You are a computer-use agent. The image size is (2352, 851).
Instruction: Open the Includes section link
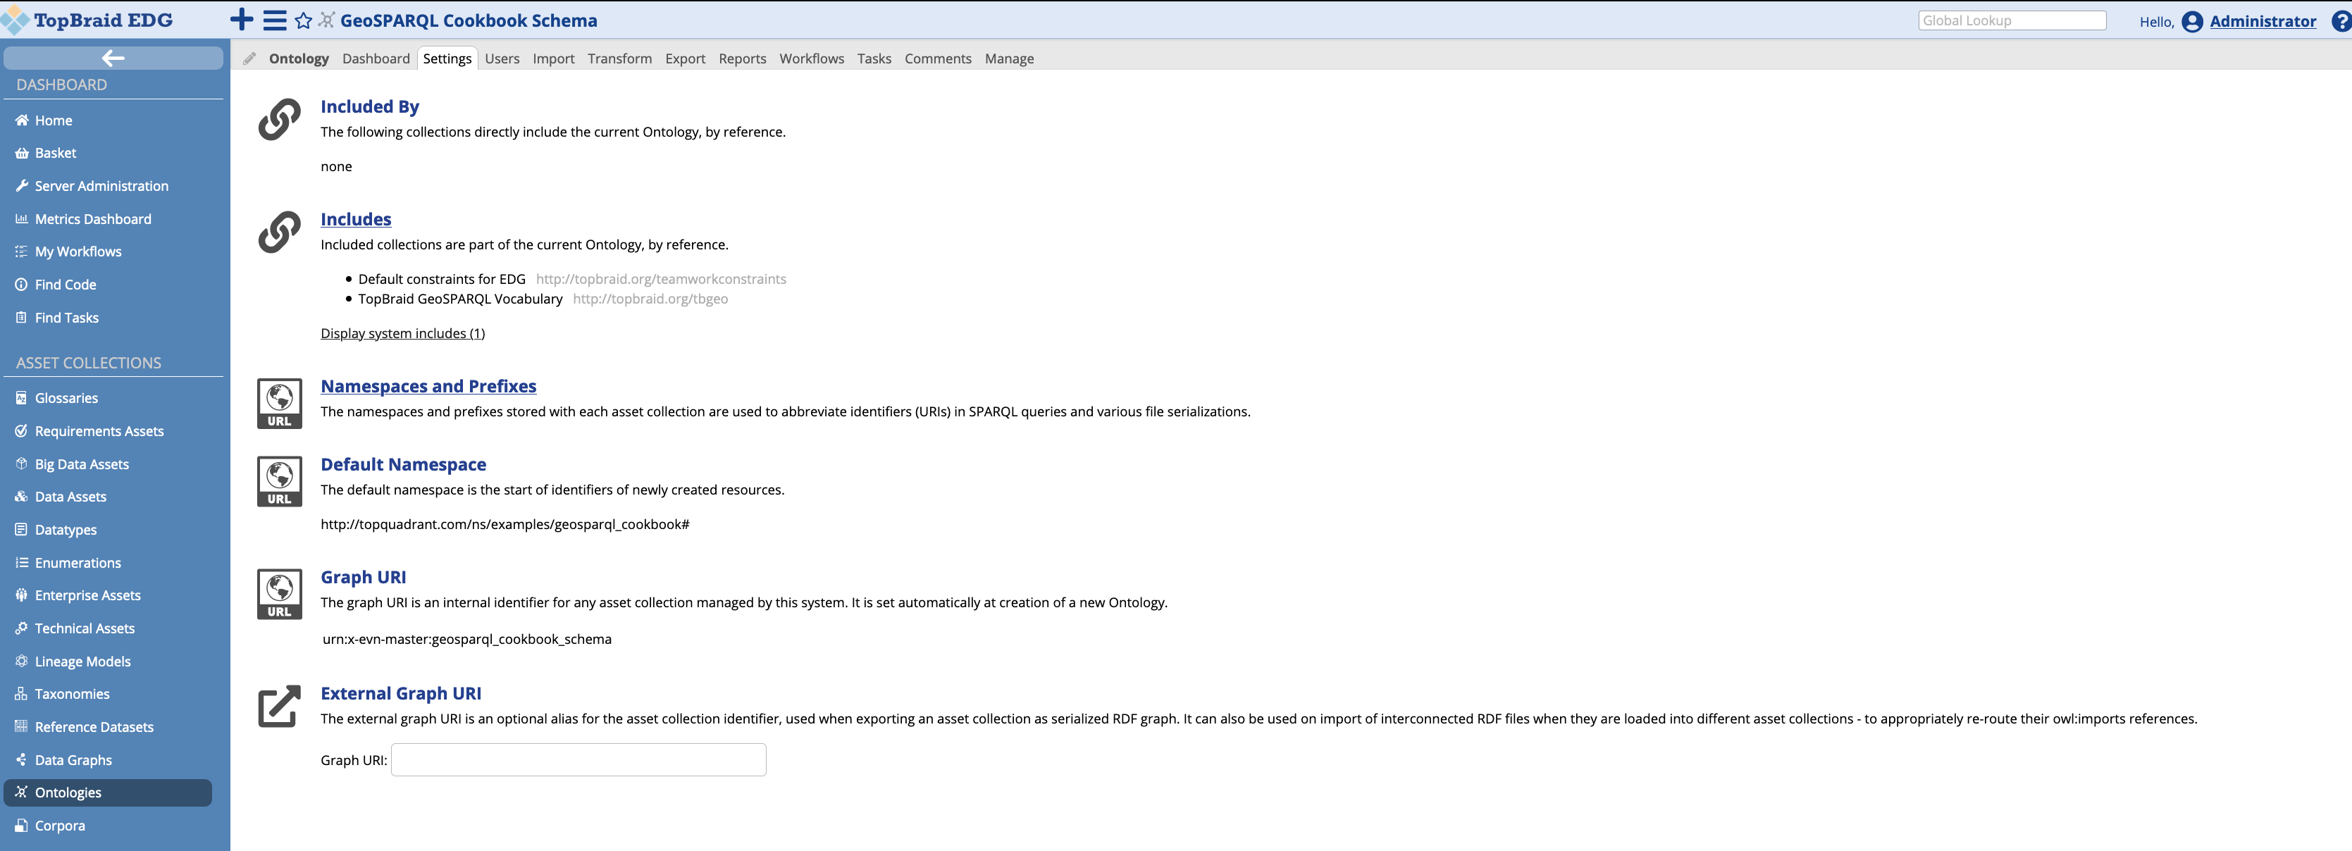355,219
